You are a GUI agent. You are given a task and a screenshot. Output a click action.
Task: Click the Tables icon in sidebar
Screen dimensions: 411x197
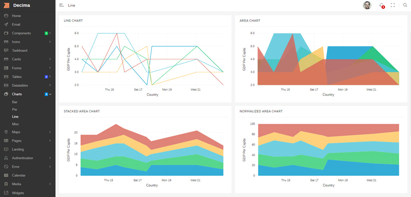coord(6,77)
